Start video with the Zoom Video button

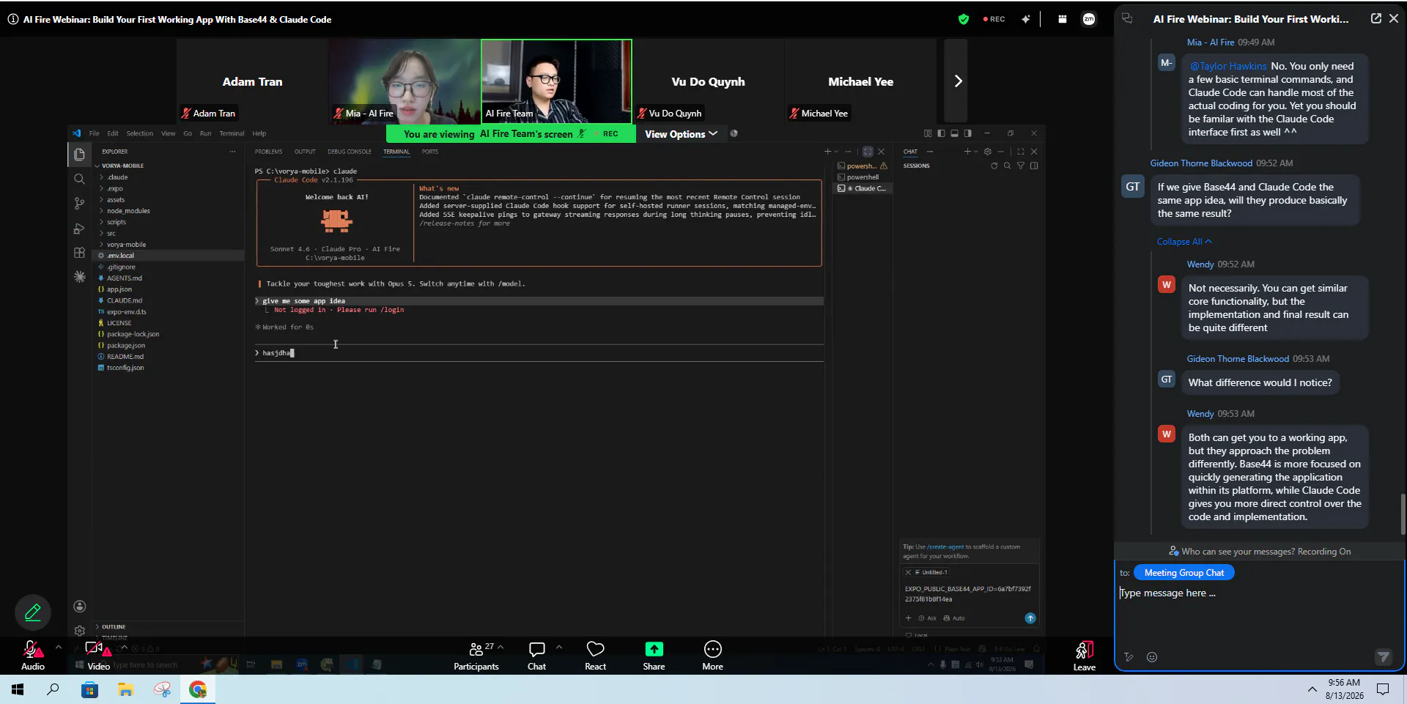tap(97, 656)
